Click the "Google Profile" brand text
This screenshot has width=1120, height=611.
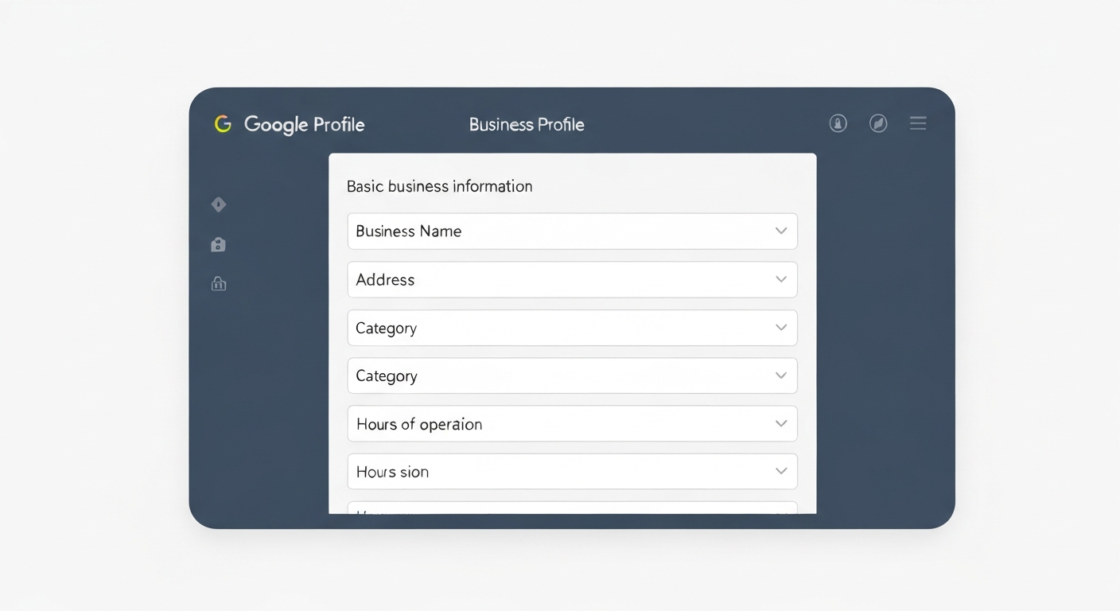[x=304, y=125]
